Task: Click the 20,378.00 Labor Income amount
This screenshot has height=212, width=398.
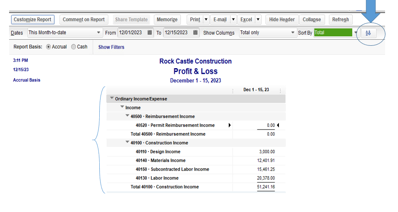Action: coord(266,178)
